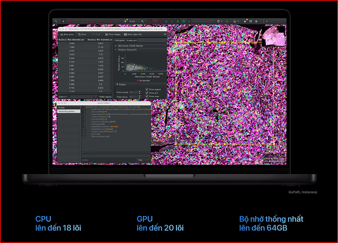Switch to the Histogram tab
The image size is (338, 243).
click(x=120, y=40)
